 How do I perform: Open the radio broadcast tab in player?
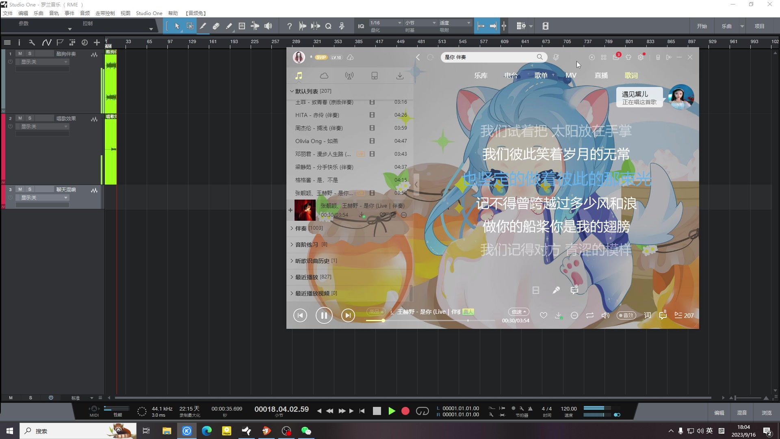[349, 76]
